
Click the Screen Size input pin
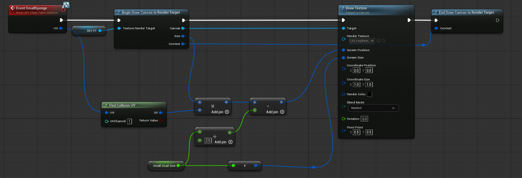(x=343, y=57)
